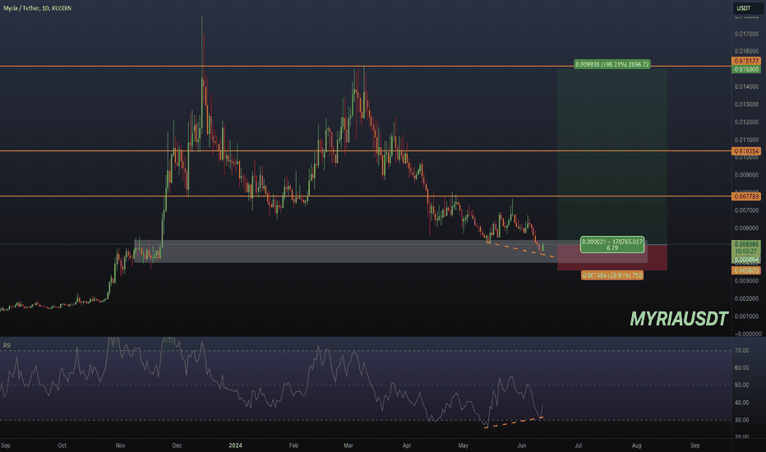
Task: Click the RSI 30.00 axis value
Action: (741, 420)
